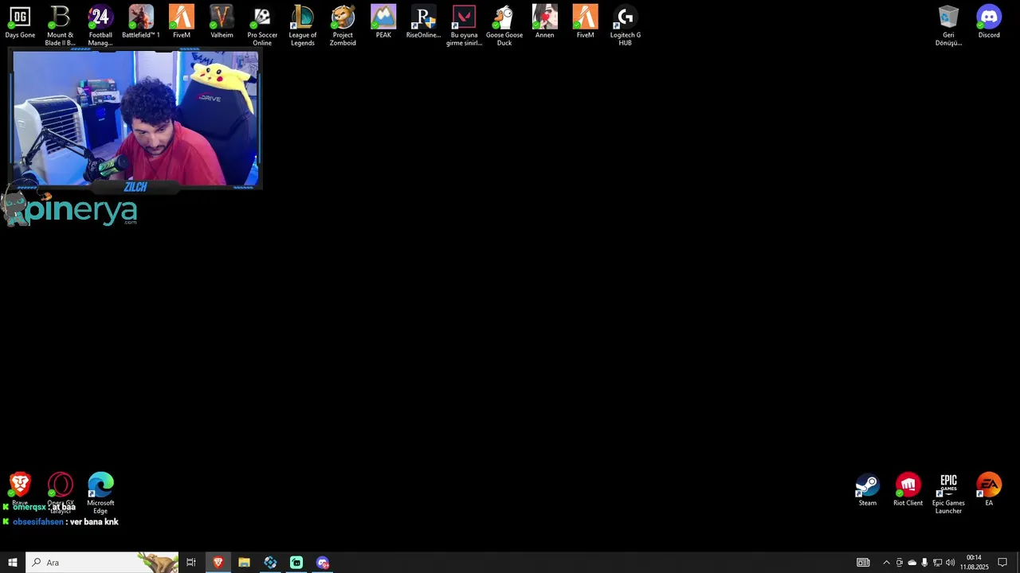Image resolution: width=1020 pixels, height=573 pixels.
Task: Open the EA app shortcut
Action: pyautogui.click(x=989, y=490)
